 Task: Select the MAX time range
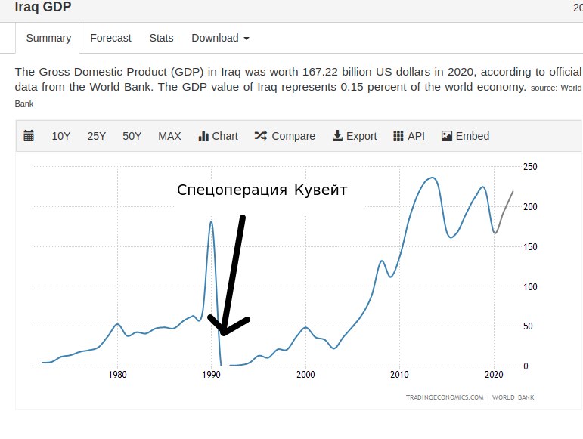pyautogui.click(x=169, y=136)
